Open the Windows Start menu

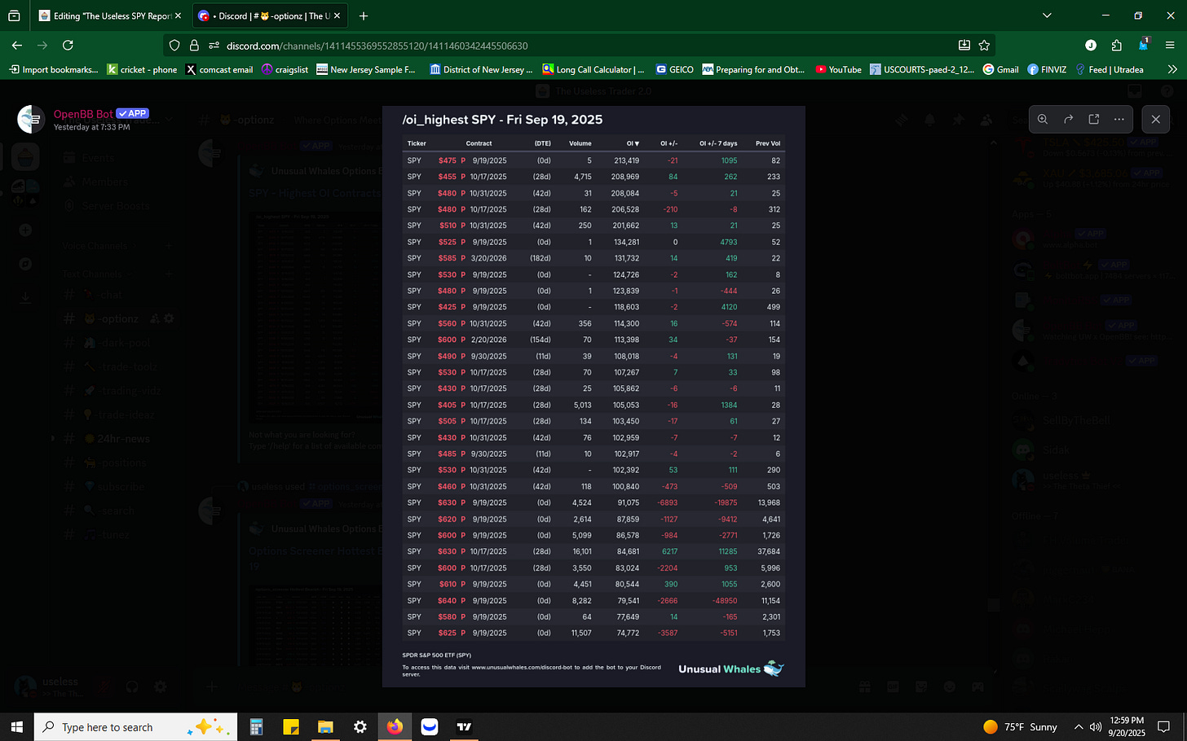(x=16, y=726)
